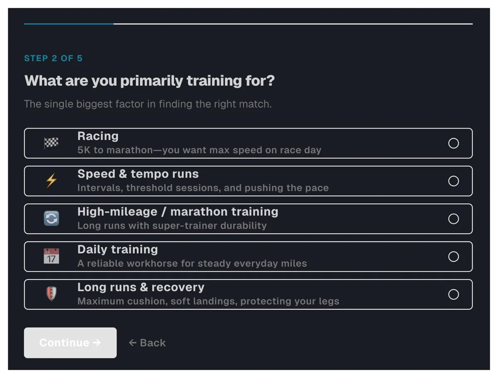Click the reliable workhorse description text

[192, 263]
